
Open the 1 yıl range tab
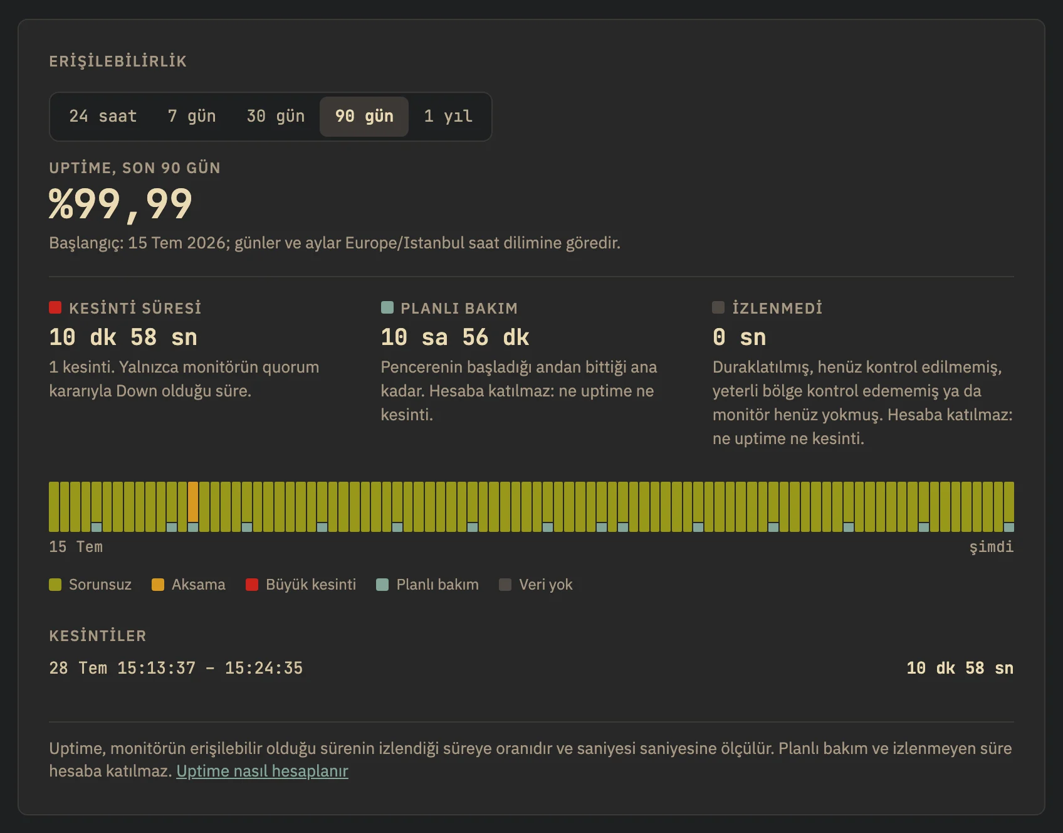(448, 117)
